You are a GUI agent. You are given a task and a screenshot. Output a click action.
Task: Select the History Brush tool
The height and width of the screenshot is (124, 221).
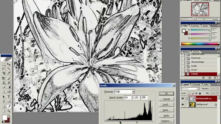[x=9, y=83]
